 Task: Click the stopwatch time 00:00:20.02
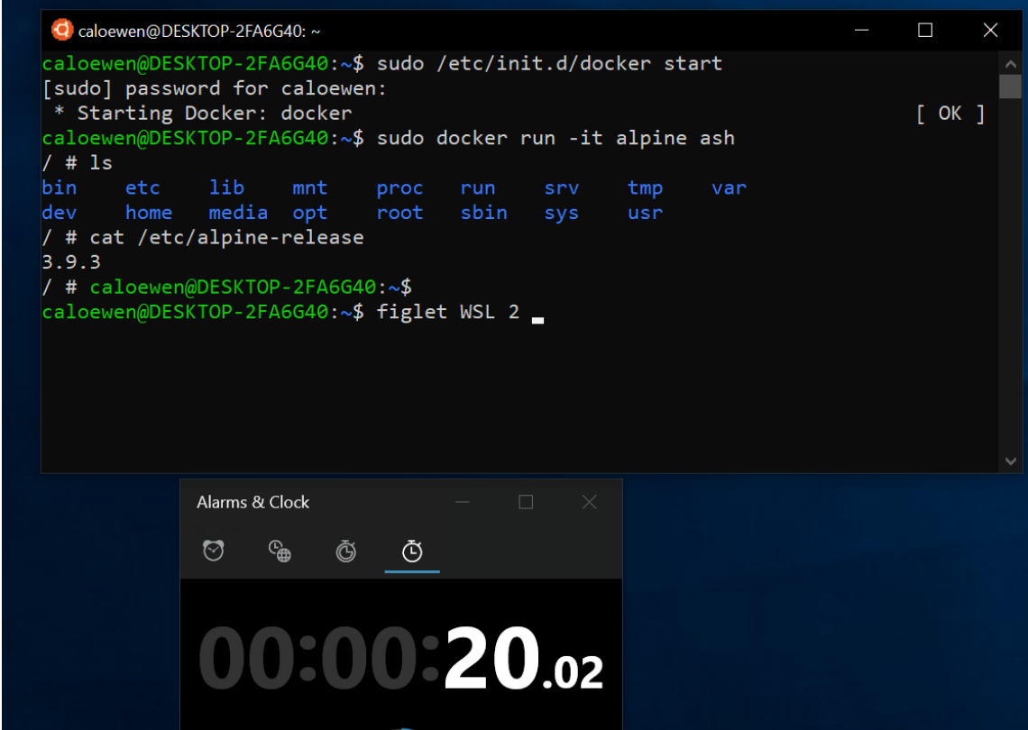(x=400, y=658)
